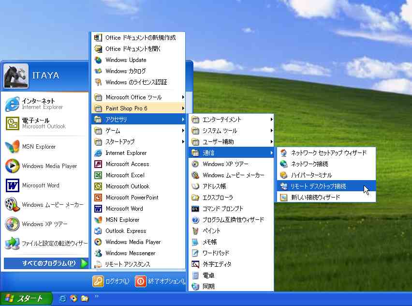Screen dimensions: 412x306
Task: Click Media Player icon in Quick Launch bar
Action: 74,299
